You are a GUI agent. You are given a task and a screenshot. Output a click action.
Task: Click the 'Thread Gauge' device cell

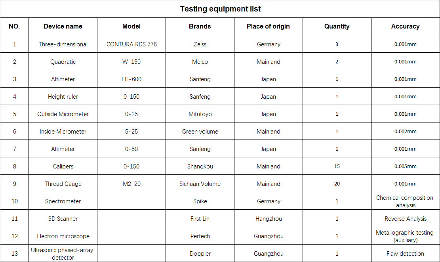coord(63,184)
